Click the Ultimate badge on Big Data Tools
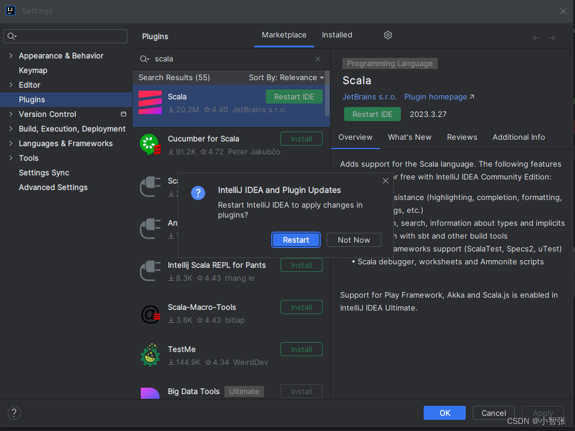 point(244,391)
